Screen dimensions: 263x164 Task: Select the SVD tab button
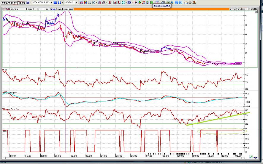(59, 9)
